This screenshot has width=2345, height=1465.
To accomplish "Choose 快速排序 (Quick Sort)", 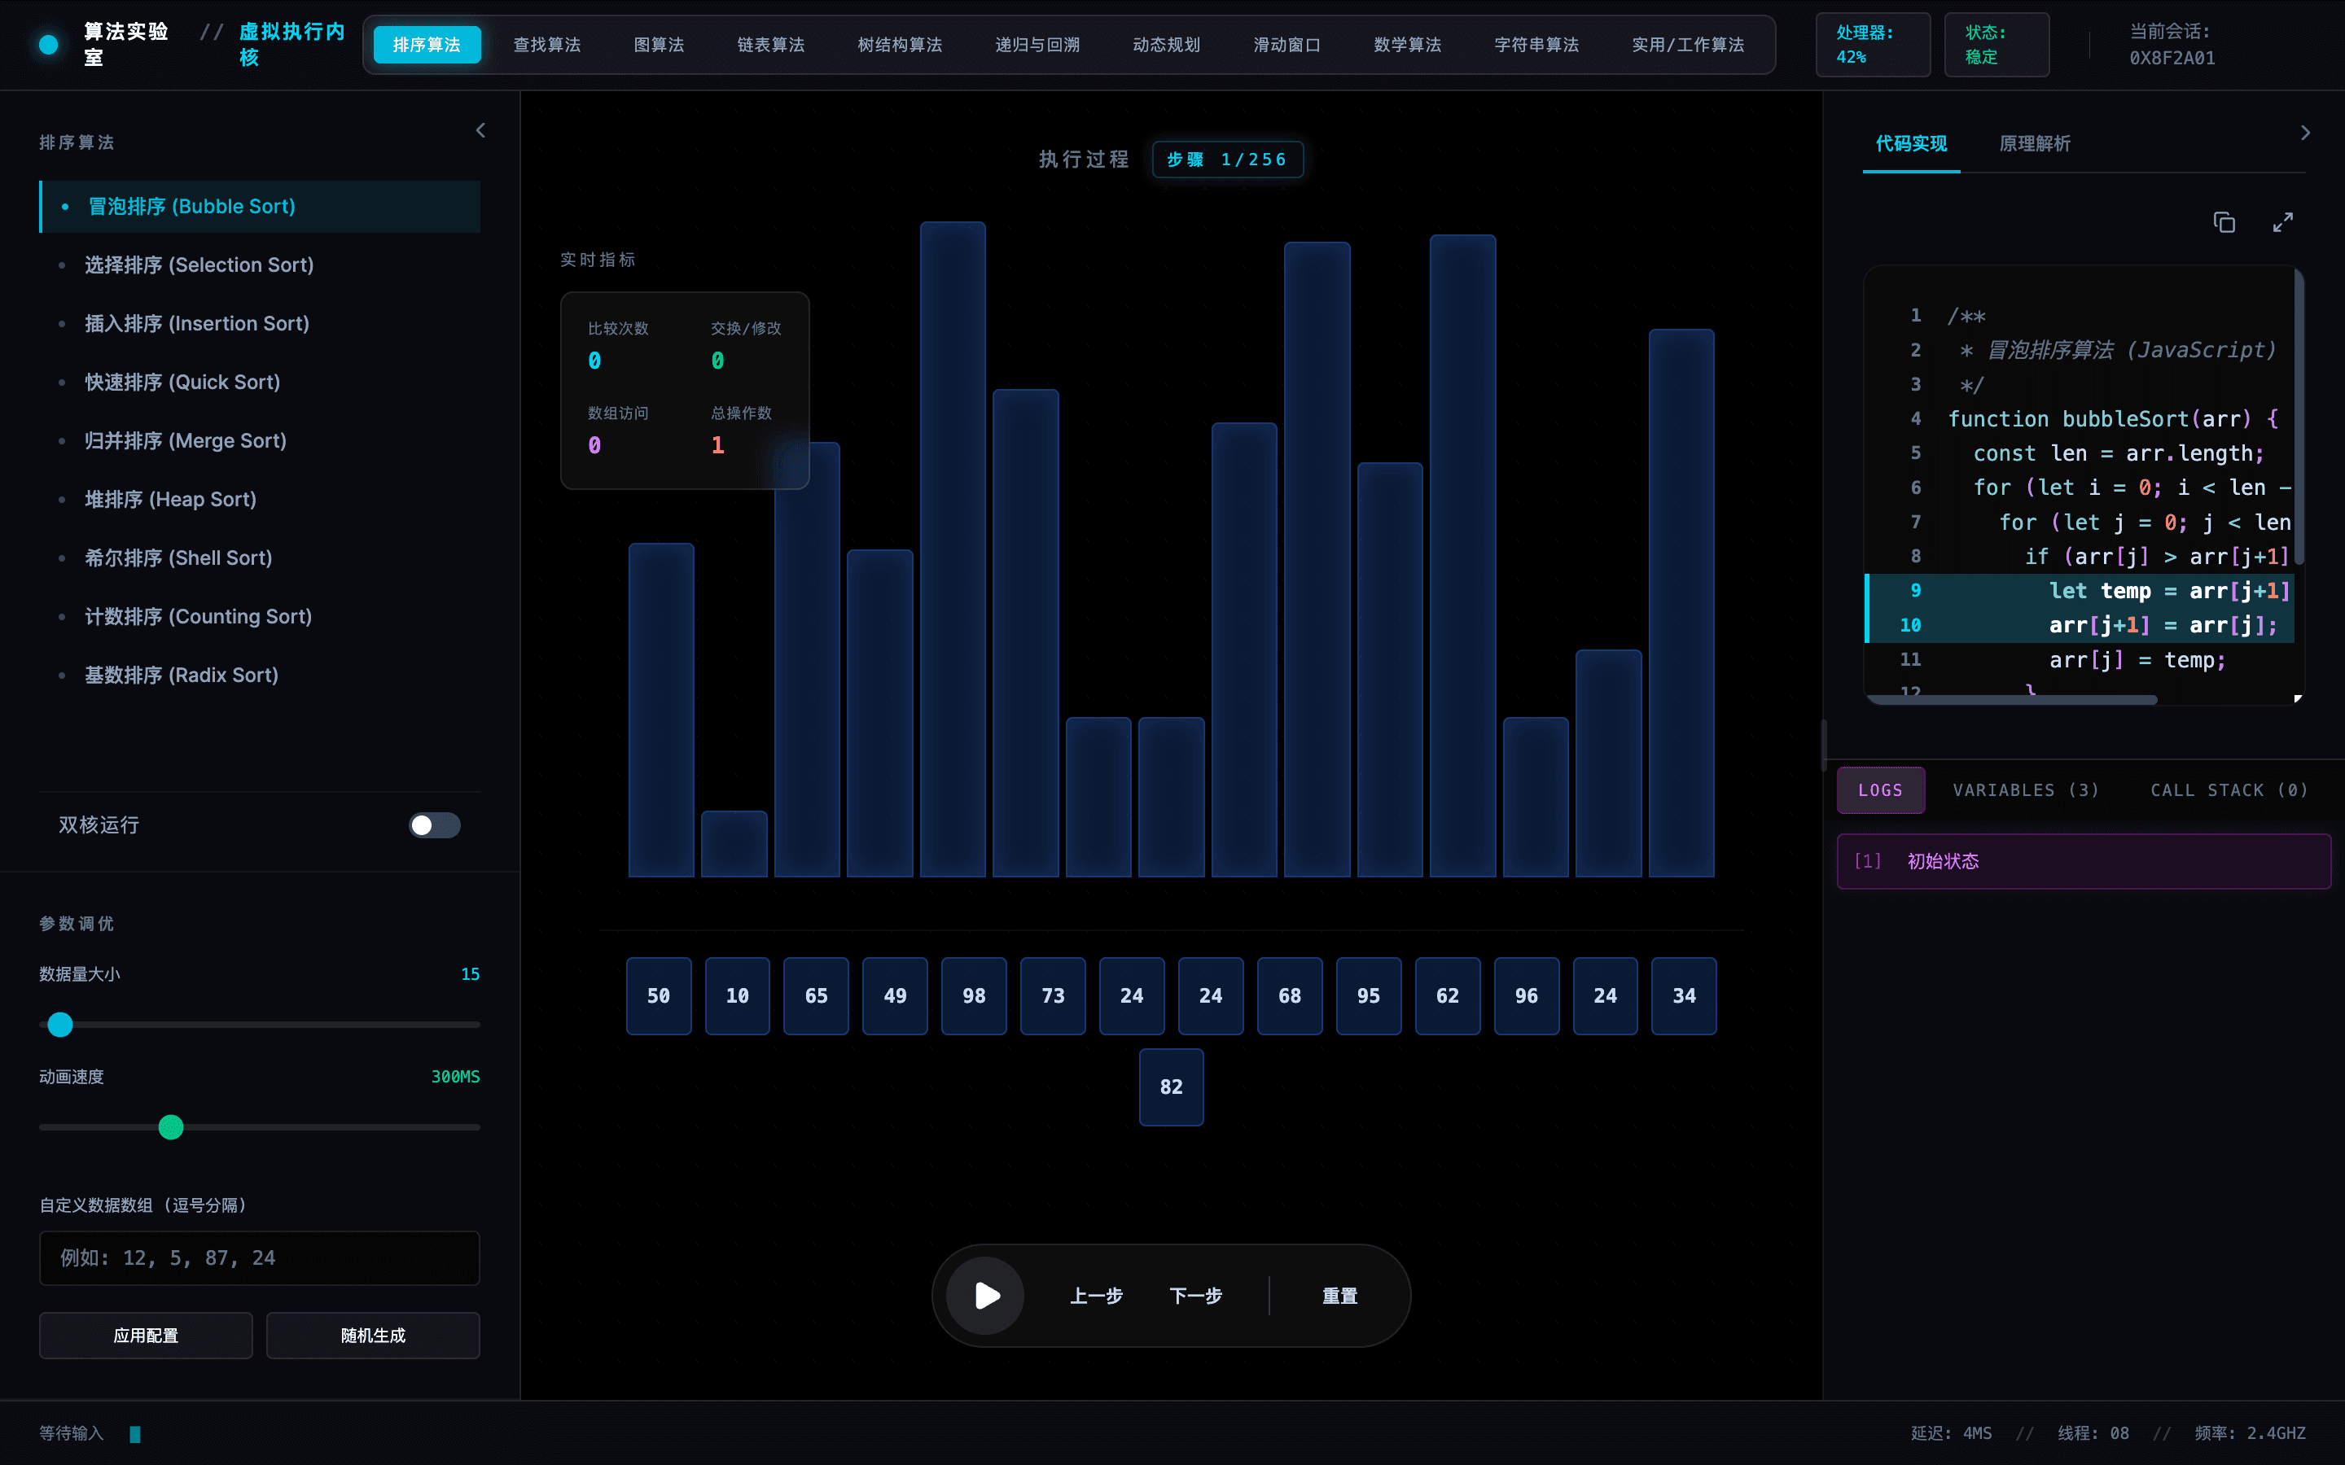I will click(x=260, y=382).
